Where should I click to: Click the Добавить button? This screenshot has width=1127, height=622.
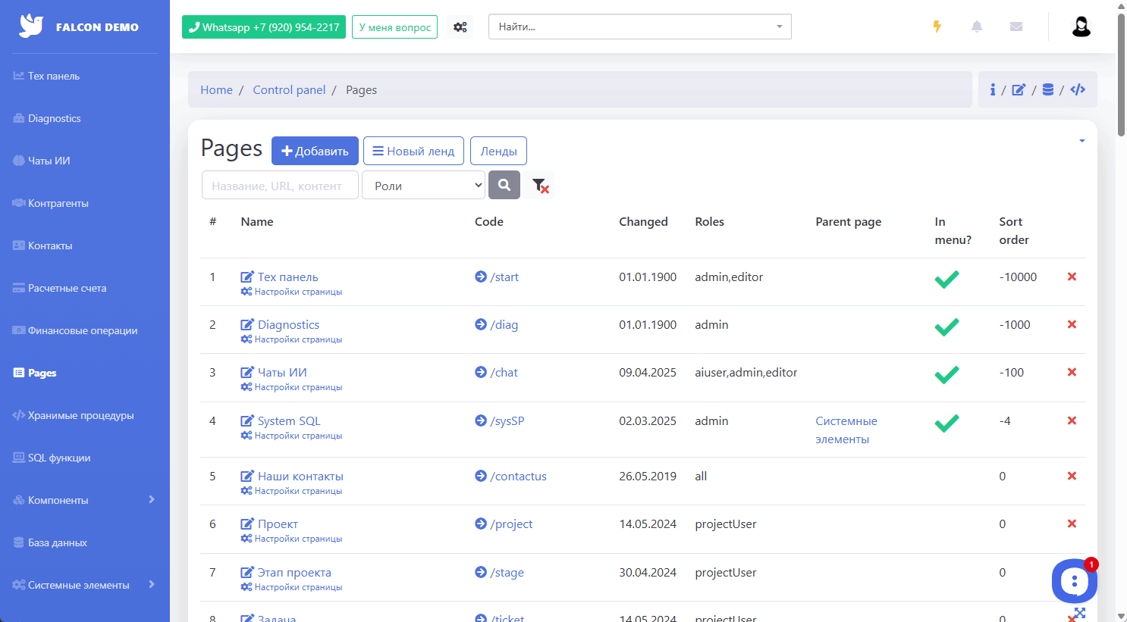315,151
